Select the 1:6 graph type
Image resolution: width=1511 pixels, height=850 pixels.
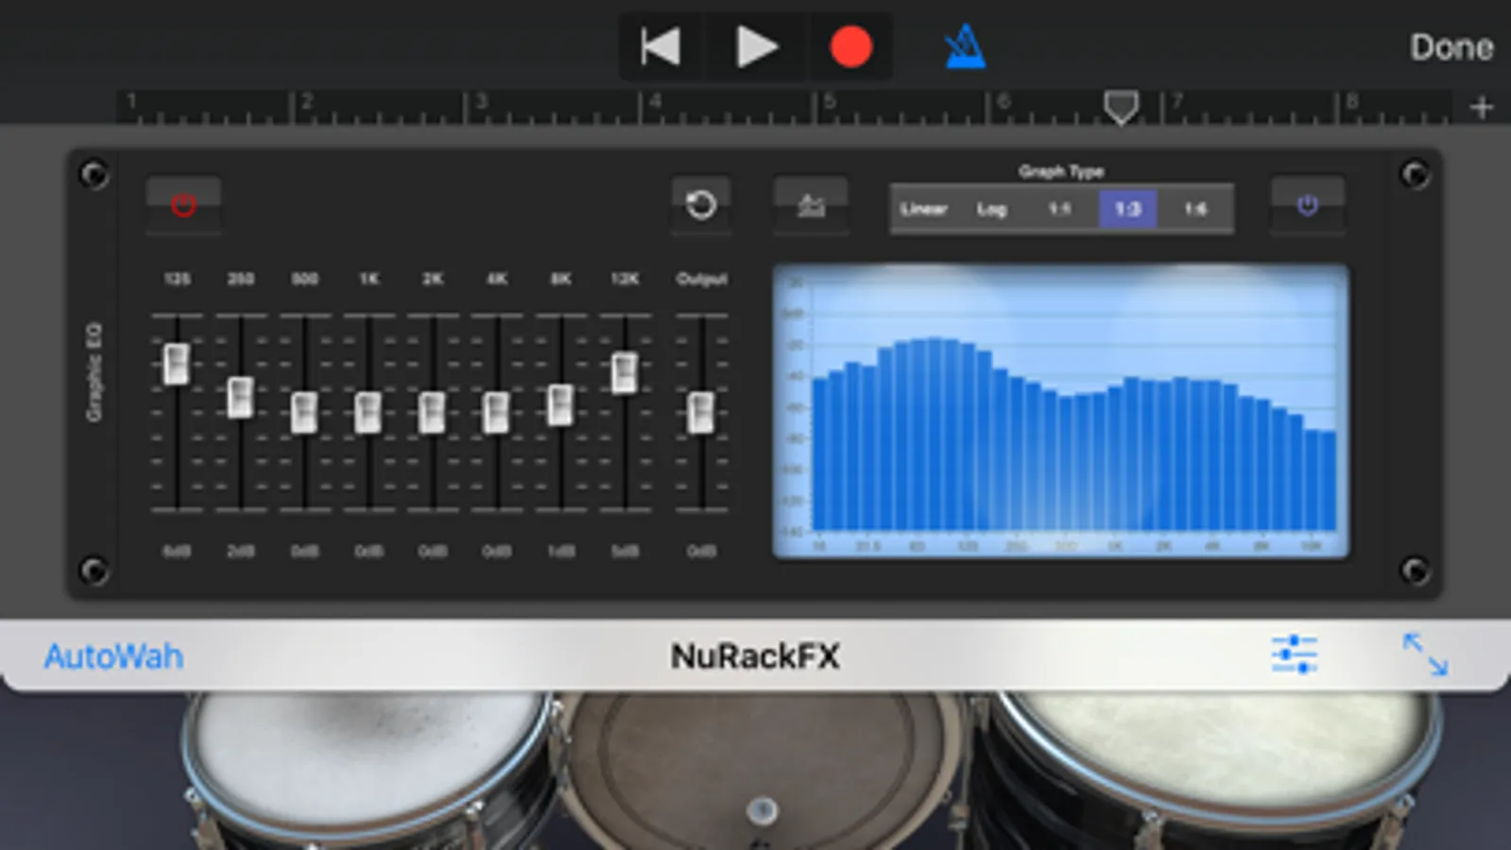point(1195,209)
